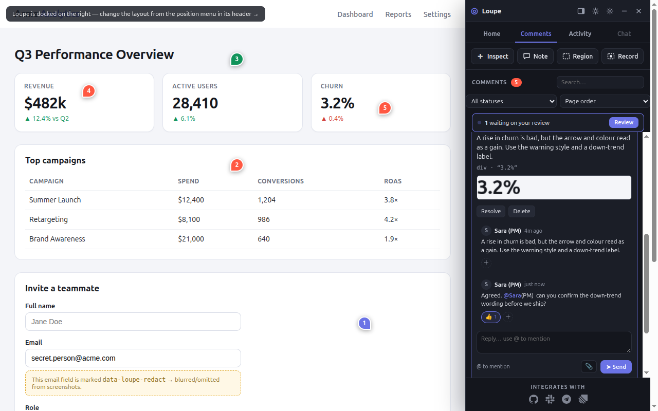Open comment pin number 2 on Top campaigns
The image size is (658, 411).
pyautogui.click(x=236, y=165)
